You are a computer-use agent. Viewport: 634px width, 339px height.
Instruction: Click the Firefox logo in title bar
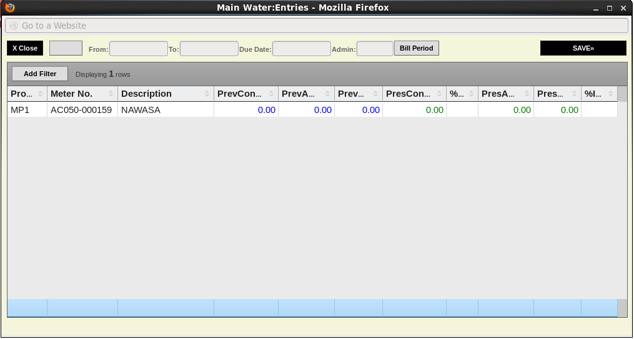point(9,7)
